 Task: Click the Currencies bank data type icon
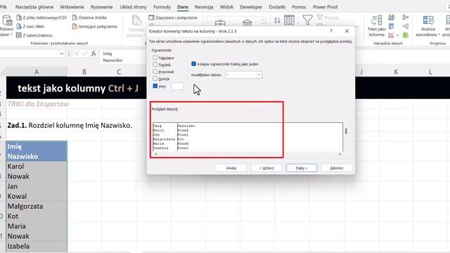[247, 23]
